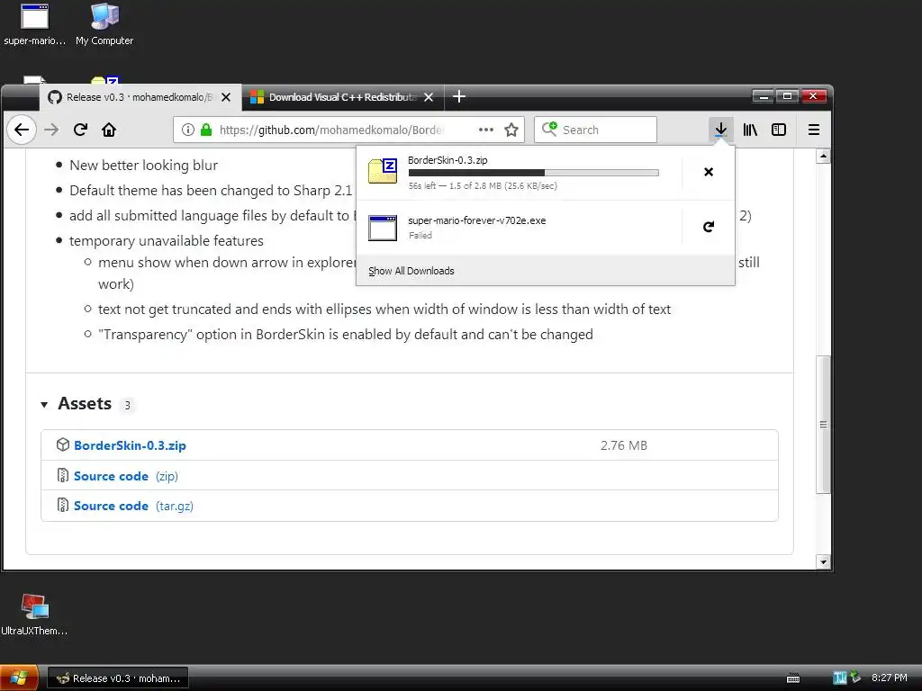Click the zip folder icon in downloads panel

pyautogui.click(x=383, y=172)
